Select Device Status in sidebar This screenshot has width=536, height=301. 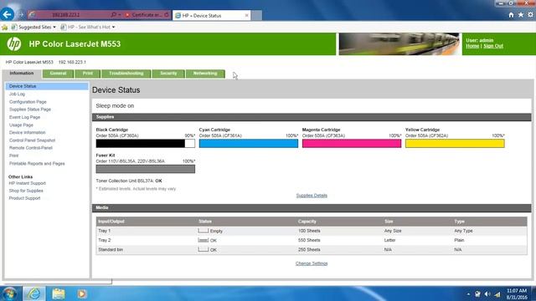(x=47, y=86)
